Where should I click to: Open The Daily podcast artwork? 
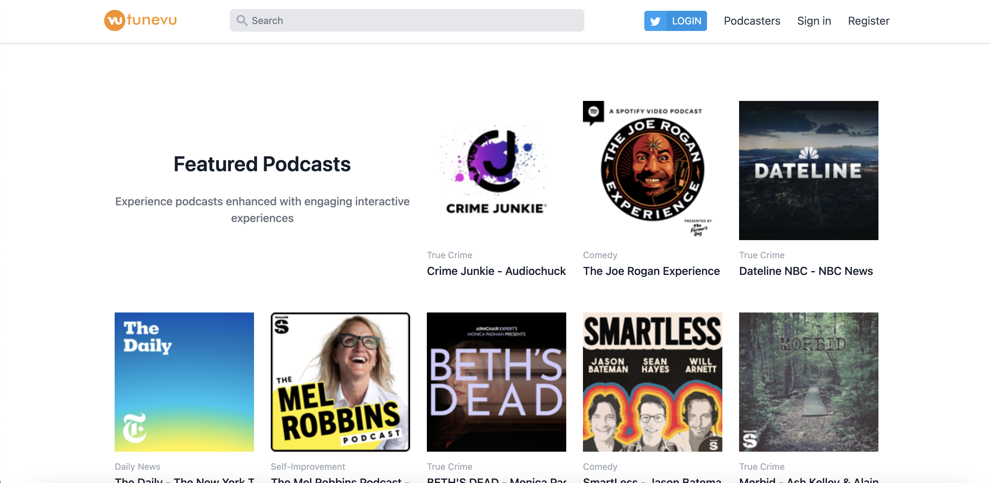[184, 381]
